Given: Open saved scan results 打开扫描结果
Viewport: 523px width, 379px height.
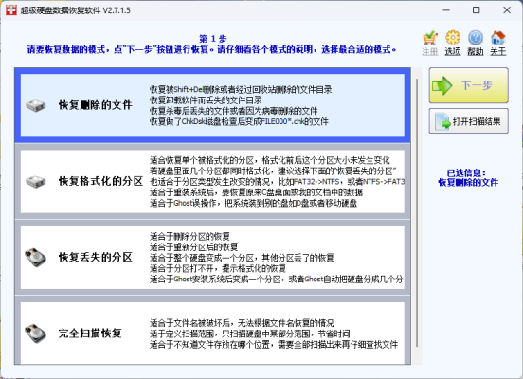Looking at the screenshot, I should tap(469, 121).
